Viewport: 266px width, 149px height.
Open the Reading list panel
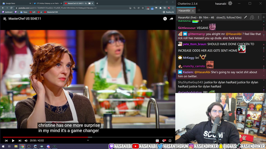click(168, 12)
